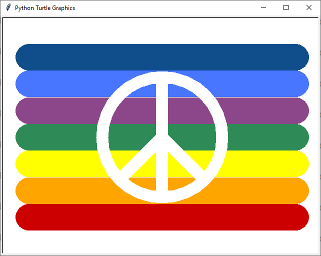Image resolution: width=321 pixels, height=256 pixels.
Task: Maximize the Python Turtle Graphics window
Action: click(x=286, y=8)
